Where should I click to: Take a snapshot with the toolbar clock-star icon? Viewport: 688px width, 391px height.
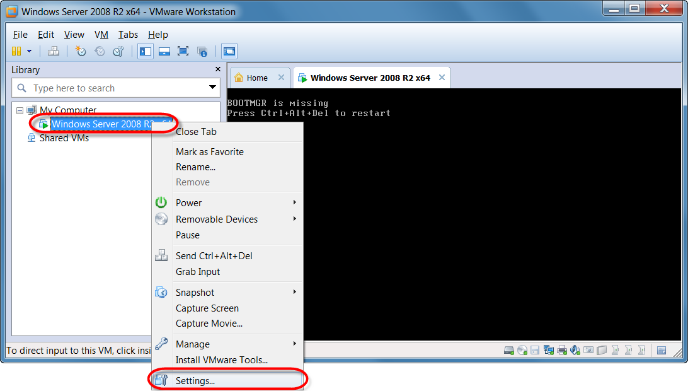tap(80, 52)
